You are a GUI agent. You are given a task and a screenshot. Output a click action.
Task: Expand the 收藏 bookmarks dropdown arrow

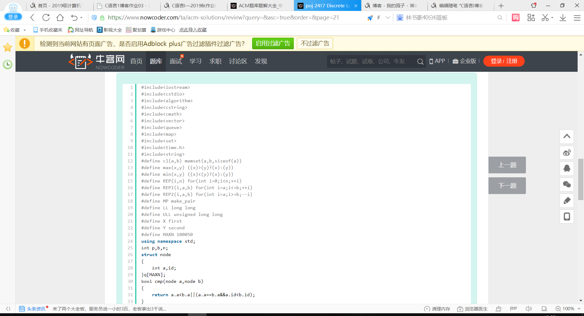coord(25,30)
